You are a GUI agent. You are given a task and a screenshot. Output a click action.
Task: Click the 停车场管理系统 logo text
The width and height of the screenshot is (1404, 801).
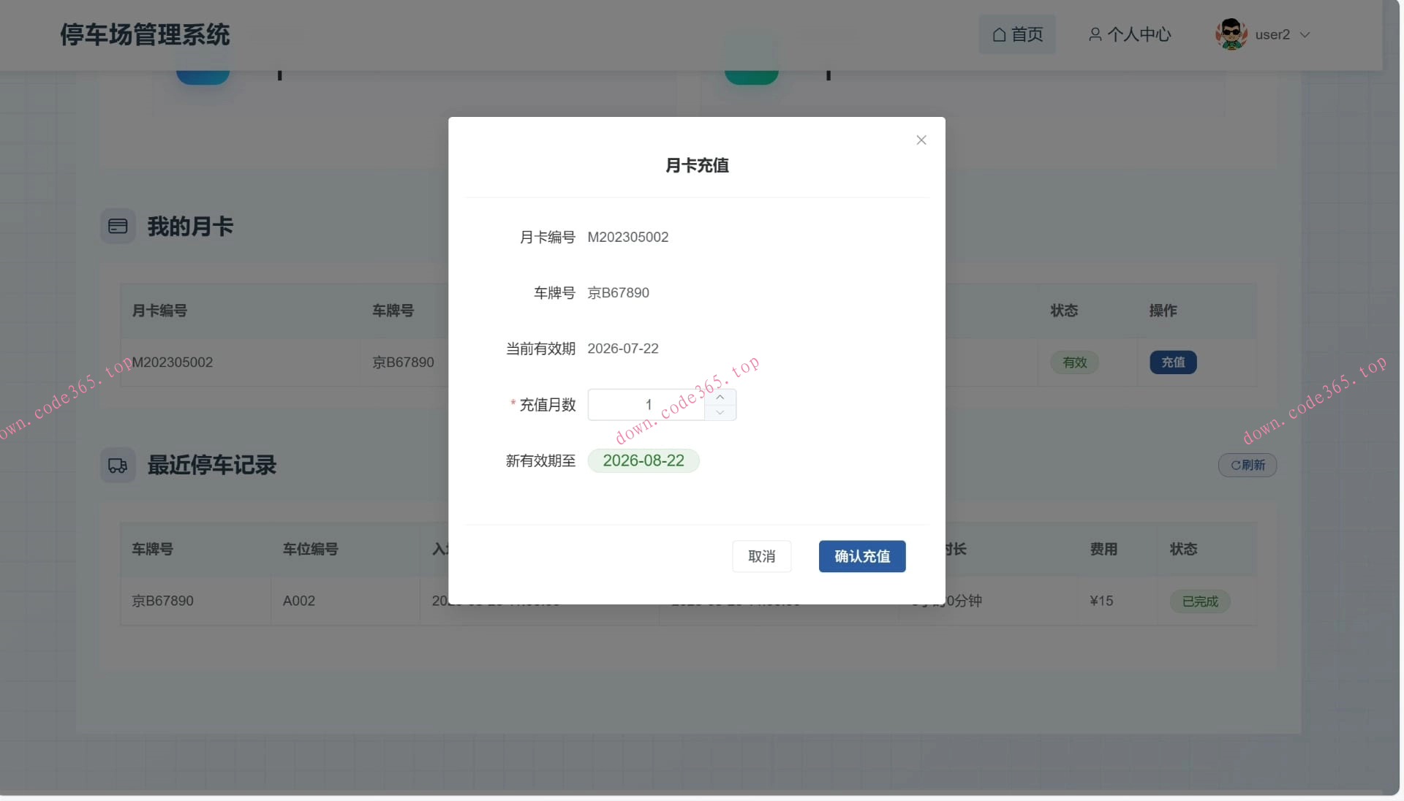click(145, 34)
